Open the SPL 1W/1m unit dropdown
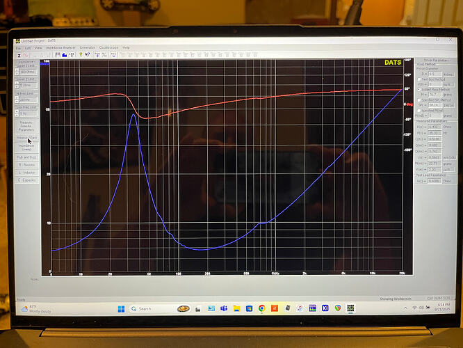Image resolution: width=463 pixels, height=348 pixels. pyautogui.click(x=448, y=105)
